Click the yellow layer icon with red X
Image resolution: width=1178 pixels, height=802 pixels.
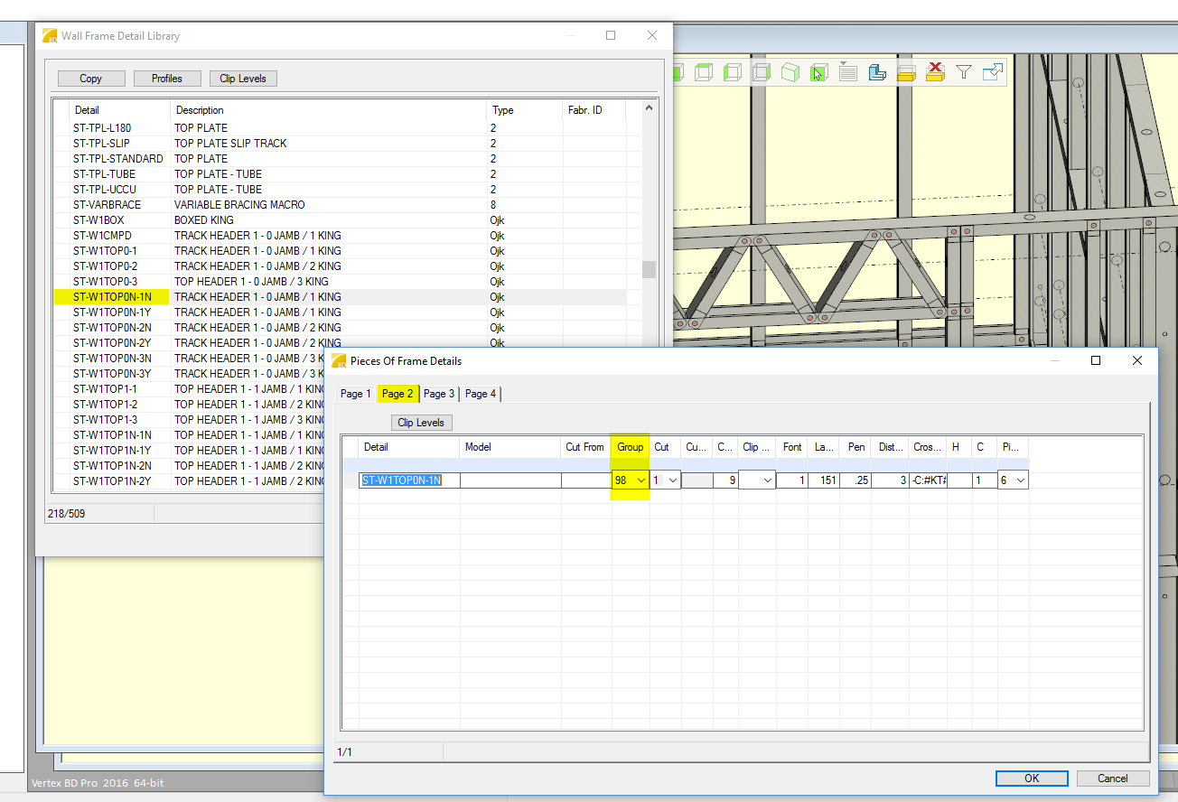click(x=935, y=71)
